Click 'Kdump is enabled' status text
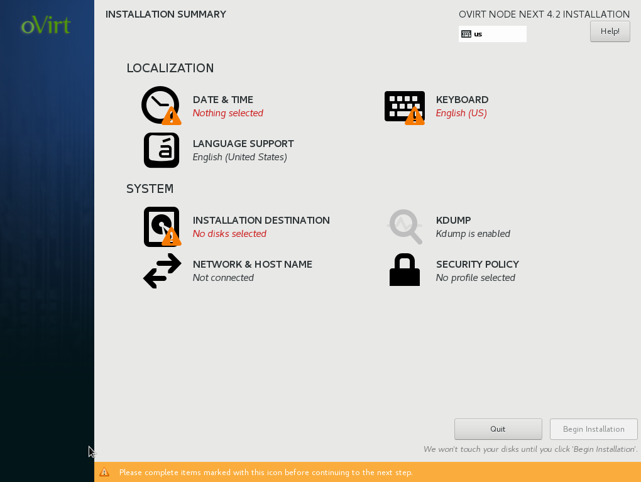 click(473, 234)
